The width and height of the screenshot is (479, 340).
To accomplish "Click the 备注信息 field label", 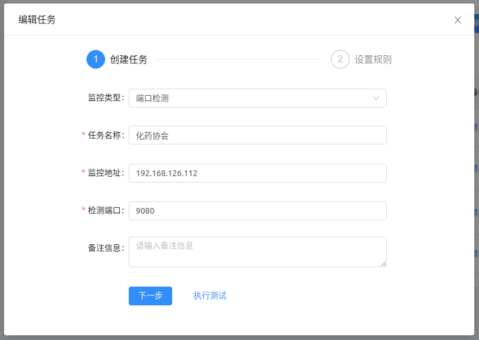I will pos(106,248).
